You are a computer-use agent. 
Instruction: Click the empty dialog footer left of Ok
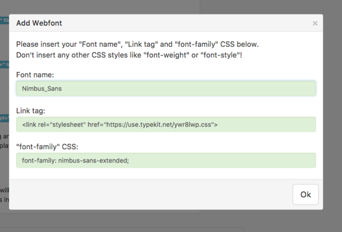click(x=148, y=195)
